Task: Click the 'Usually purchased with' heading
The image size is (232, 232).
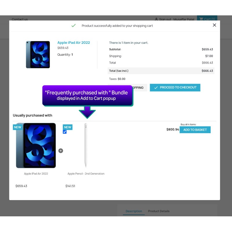Action: (x=32, y=115)
